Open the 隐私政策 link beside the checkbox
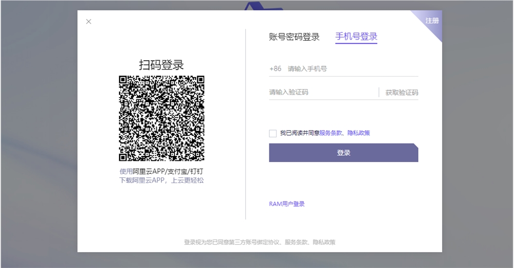 (358, 133)
